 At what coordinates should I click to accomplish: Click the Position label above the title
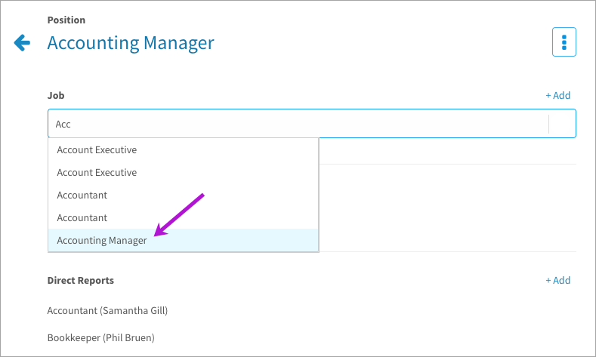(66, 20)
